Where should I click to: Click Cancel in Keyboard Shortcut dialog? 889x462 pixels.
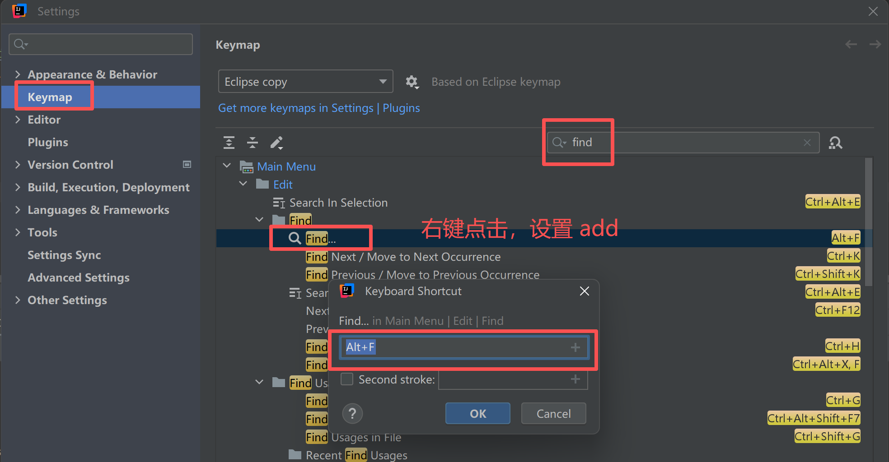[554, 413]
